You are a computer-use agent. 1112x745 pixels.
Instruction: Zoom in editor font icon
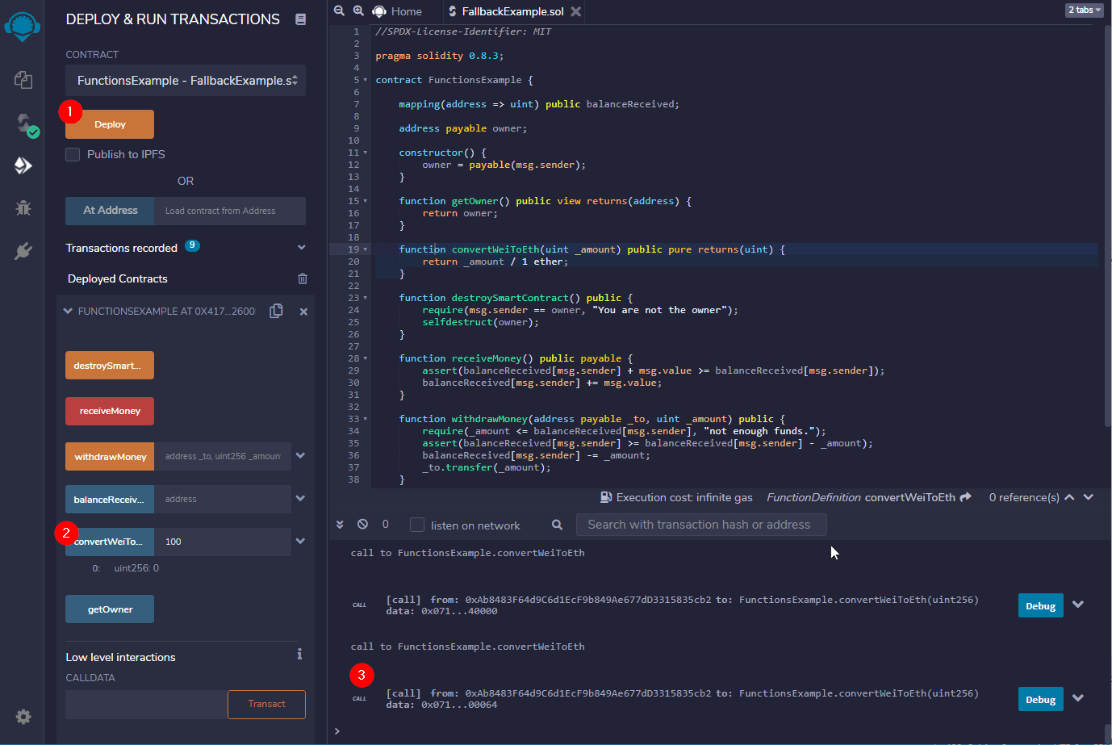point(358,10)
